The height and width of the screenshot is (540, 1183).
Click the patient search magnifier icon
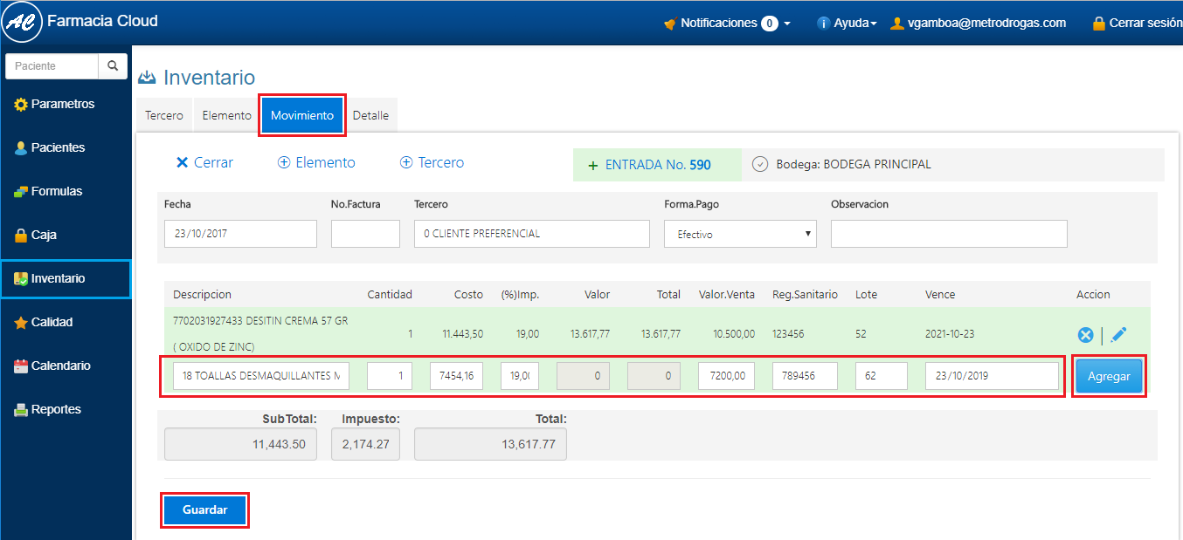coord(112,65)
